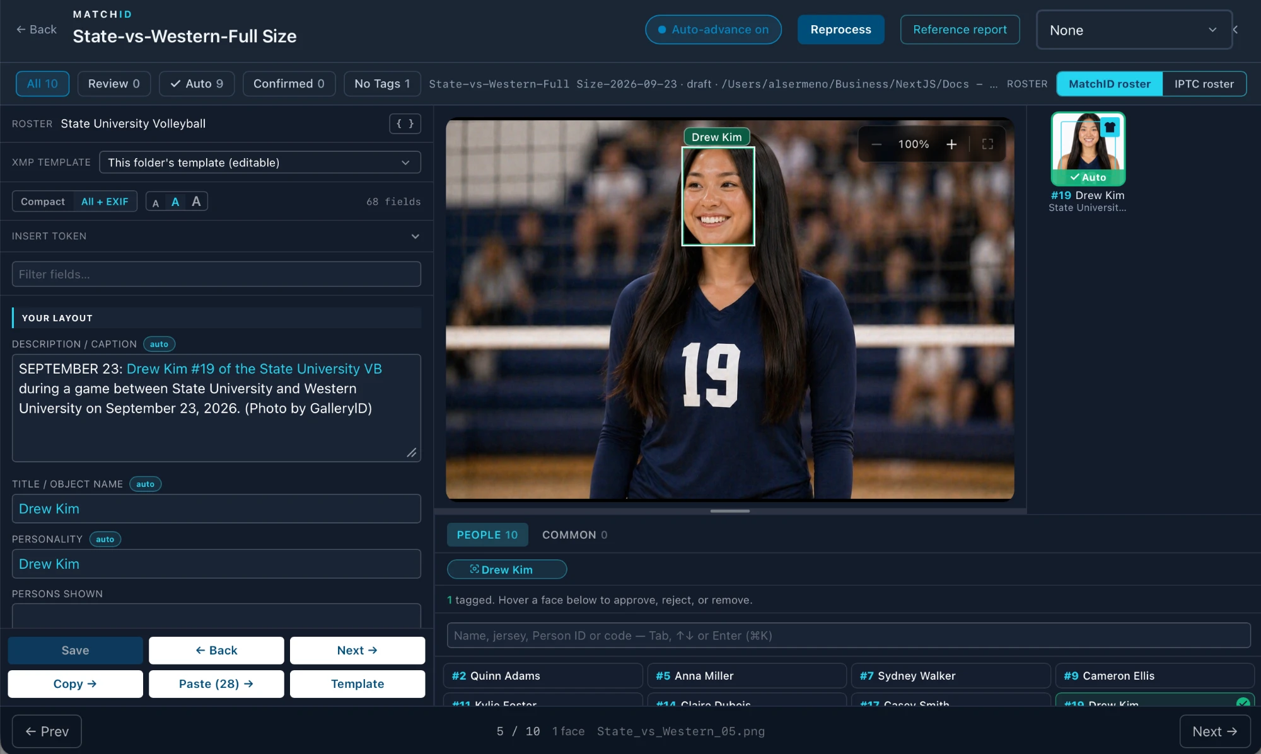
Task: Switch to All + EXIF view
Action: click(x=105, y=202)
